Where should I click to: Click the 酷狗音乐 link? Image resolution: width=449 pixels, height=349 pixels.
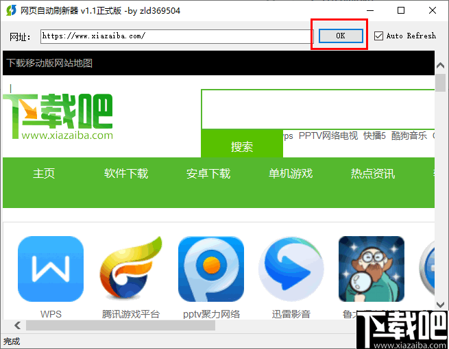click(409, 135)
